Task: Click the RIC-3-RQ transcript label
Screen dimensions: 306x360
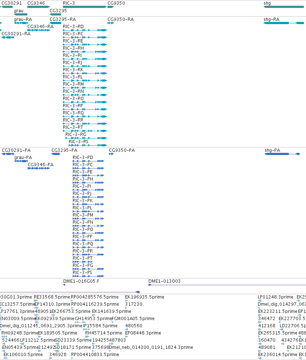Action: [73, 113]
